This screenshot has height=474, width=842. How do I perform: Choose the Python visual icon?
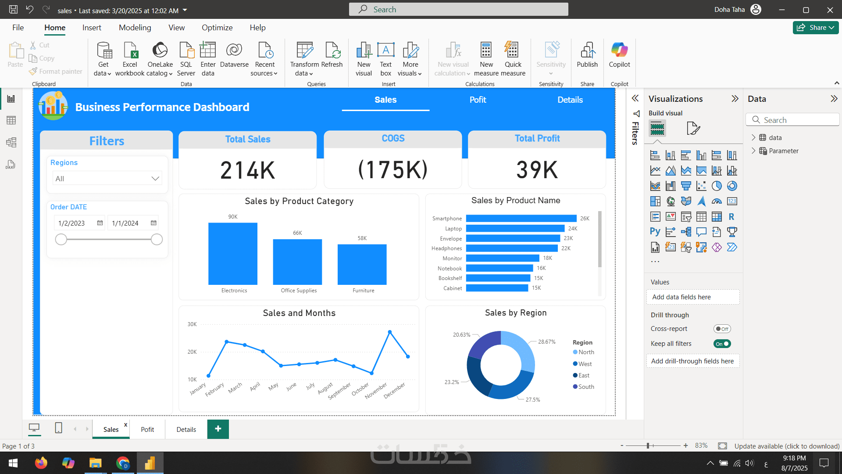[x=655, y=232]
